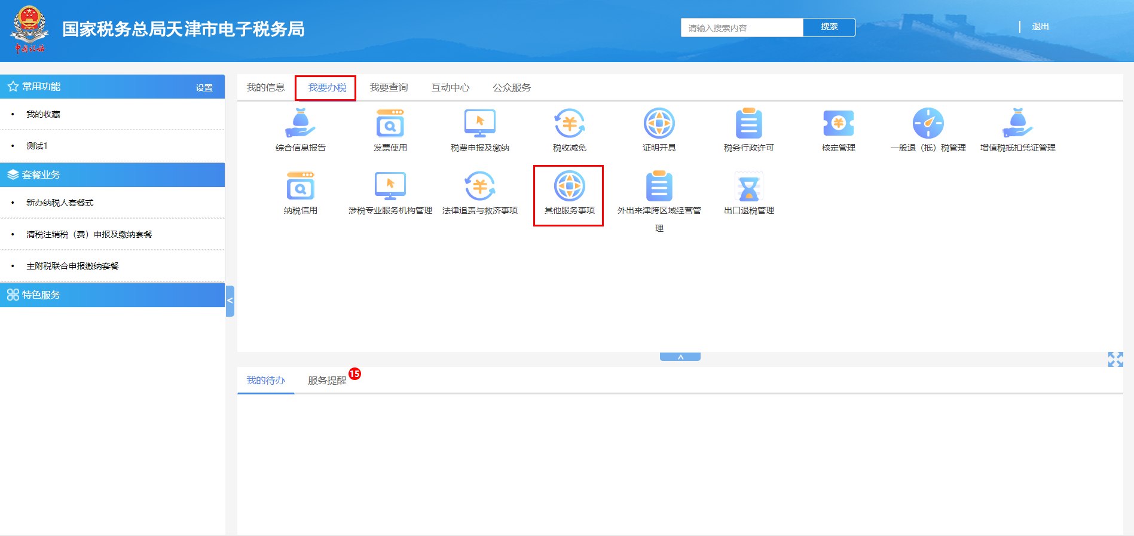Switch to the 服务提醒 tab
The height and width of the screenshot is (536, 1134).
coord(327,381)
